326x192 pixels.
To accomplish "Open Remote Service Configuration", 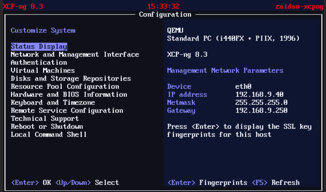I will (67, 111).
